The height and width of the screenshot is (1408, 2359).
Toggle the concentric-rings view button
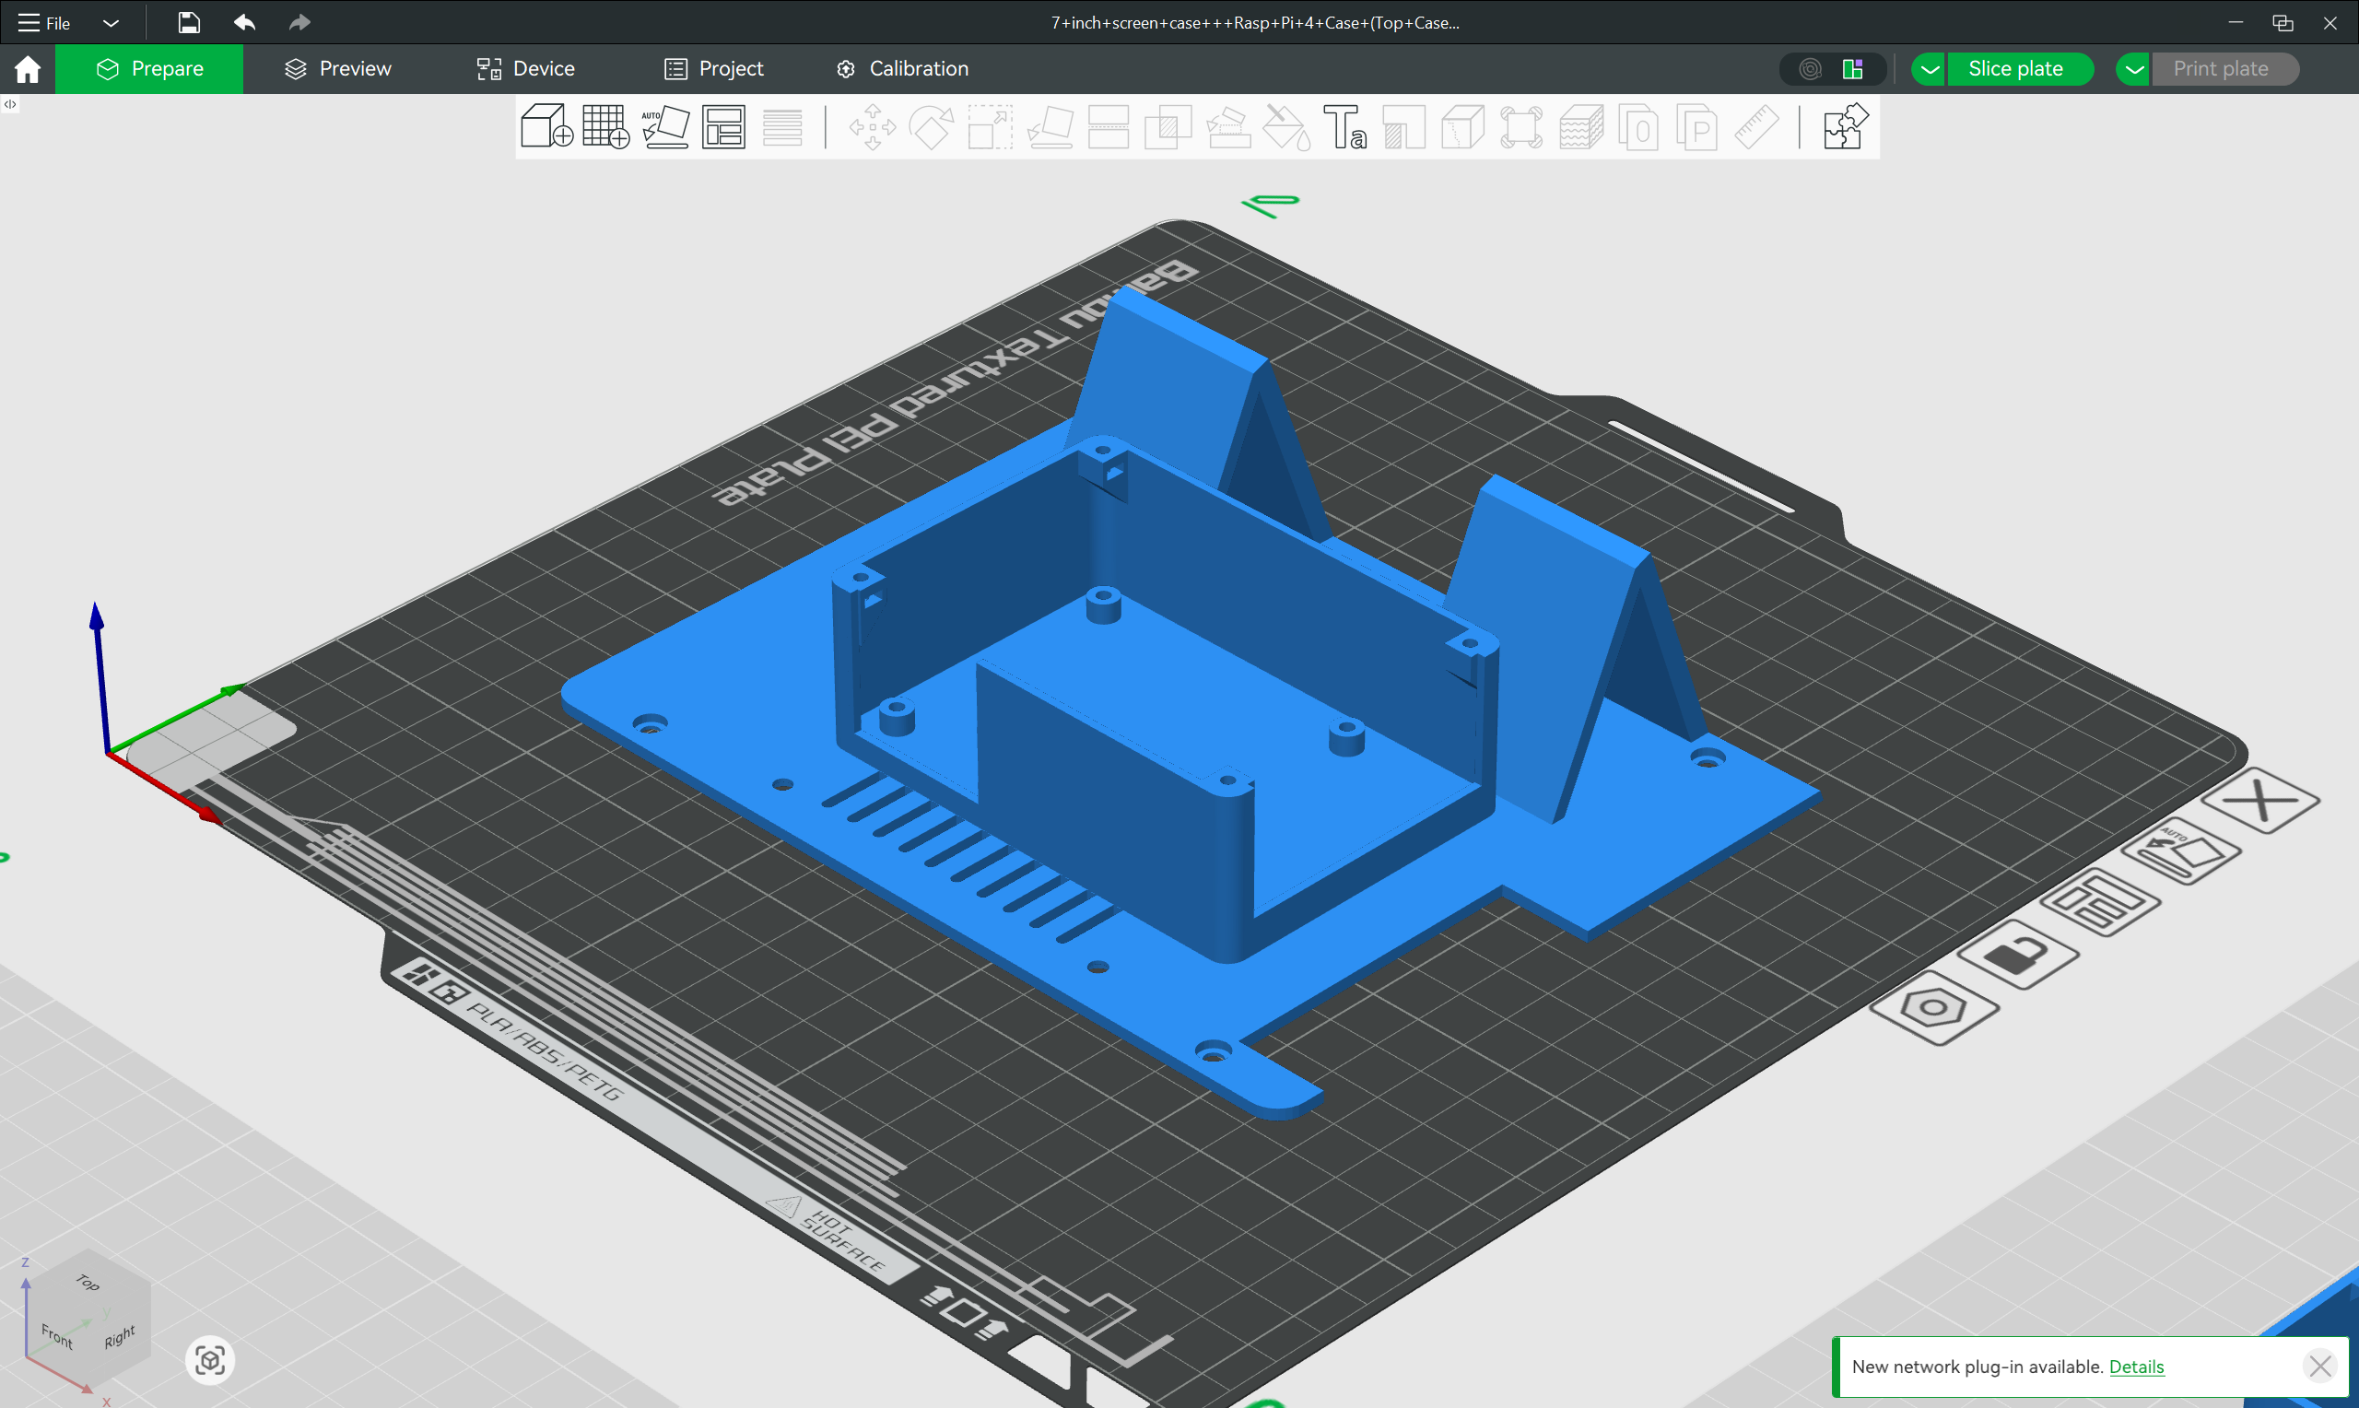(x=1810, y=69)
